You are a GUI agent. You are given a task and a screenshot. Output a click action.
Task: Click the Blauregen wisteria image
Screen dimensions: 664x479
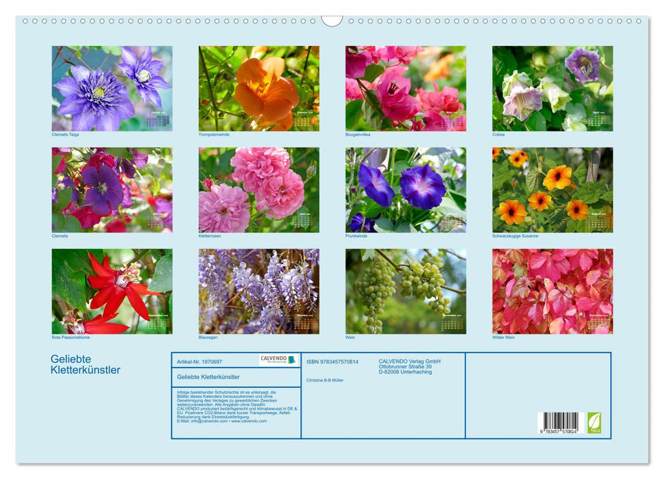tap(258, 291)
